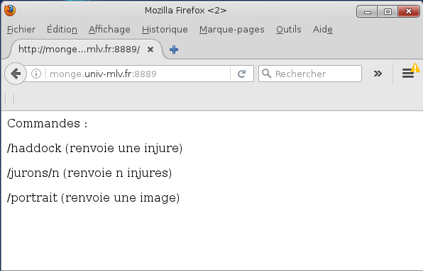Screen dimensions: 423x271
Task: Open the hamburger menu with the warning badge
Action: pyautogui.click(x=408, y=73)
